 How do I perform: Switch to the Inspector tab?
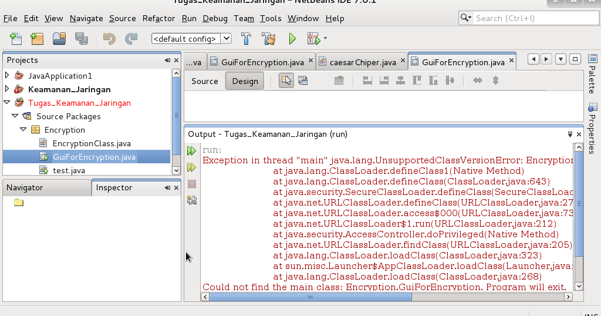tap(114, 187)
